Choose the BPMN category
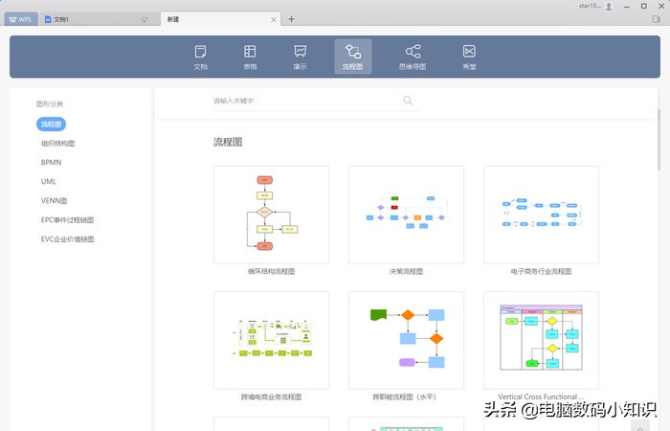Viewport: 670px width, 431px height. pos(52,162)
